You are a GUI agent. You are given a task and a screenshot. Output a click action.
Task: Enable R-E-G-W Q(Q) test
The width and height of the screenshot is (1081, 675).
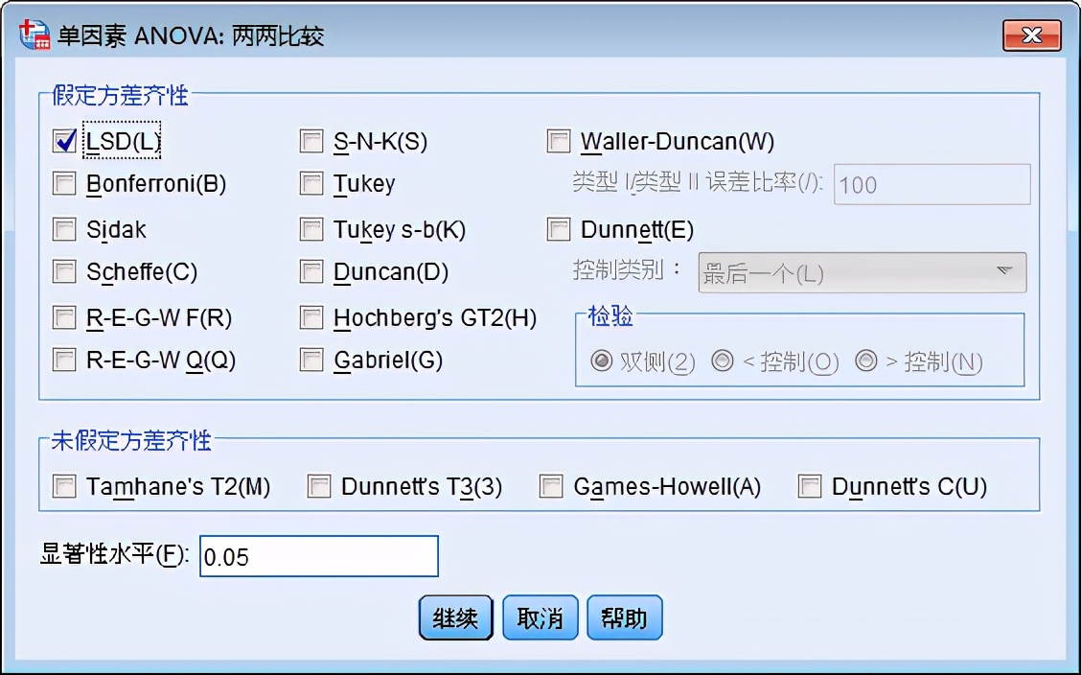coord(65,360)
